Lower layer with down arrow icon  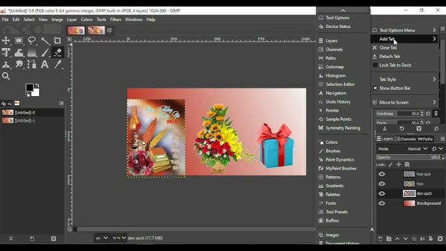point(406,239)
